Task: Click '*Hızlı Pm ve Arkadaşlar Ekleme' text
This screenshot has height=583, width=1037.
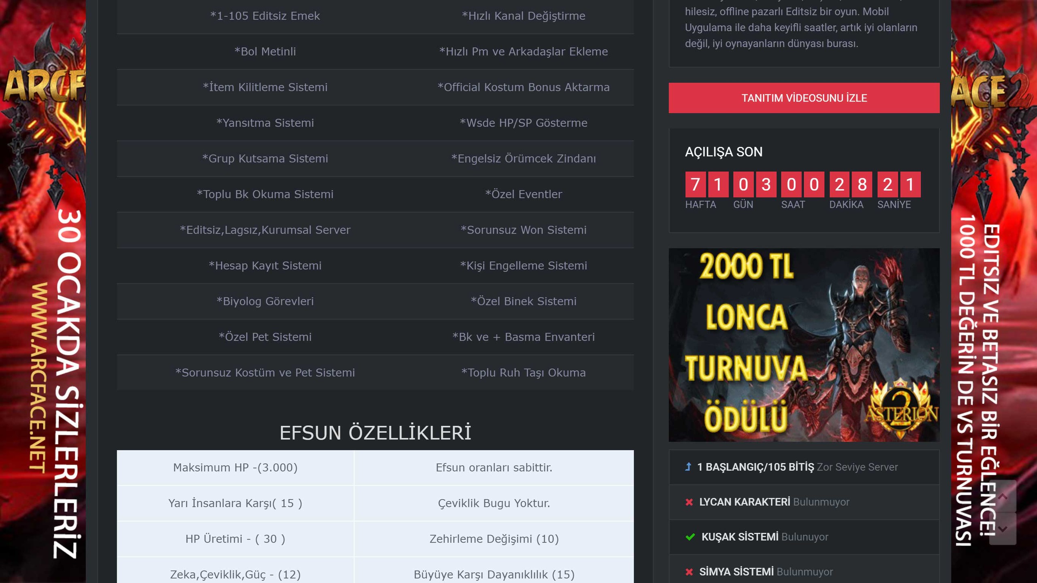Action: pos(523,51)
